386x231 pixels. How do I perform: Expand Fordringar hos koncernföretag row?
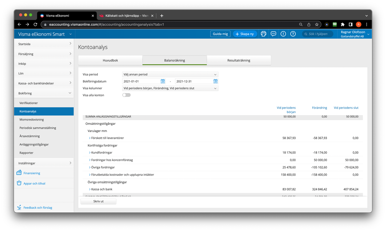90,160
